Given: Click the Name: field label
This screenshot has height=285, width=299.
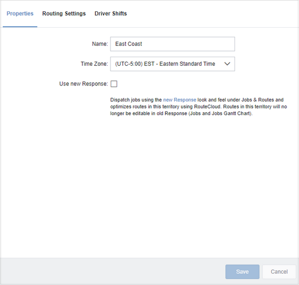Looking at the screenshot, I should click(x=100, y=44).
